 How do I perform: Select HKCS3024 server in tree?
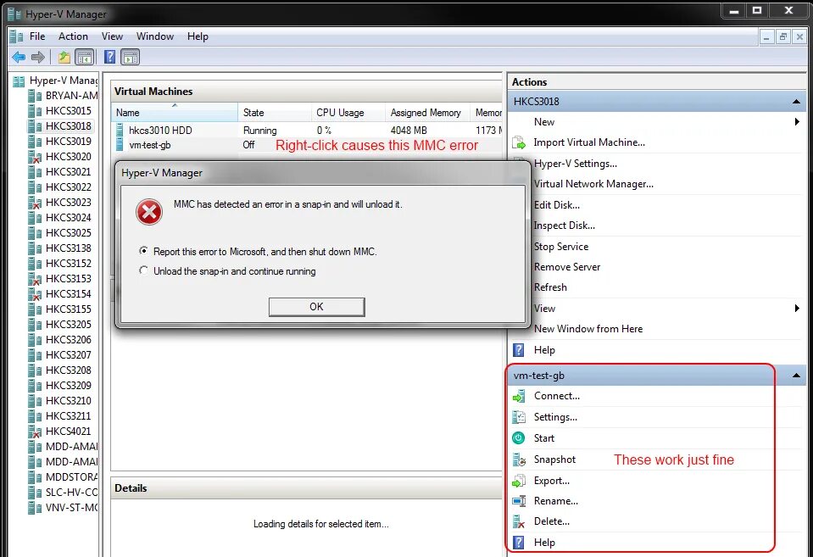point(69,218)
